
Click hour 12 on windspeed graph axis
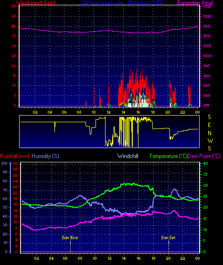pyautogui.click(x=108, y=112)
